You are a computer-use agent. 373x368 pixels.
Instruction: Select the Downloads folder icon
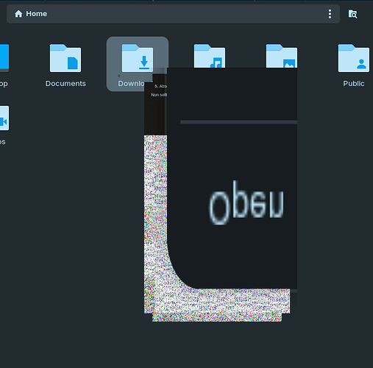click(x=138, y=58)
